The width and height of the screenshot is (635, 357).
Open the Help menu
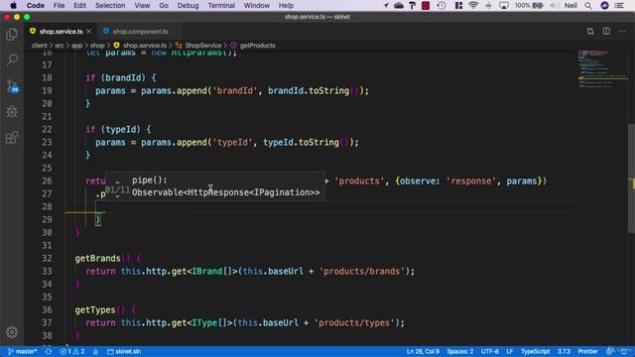coord(286,5)
